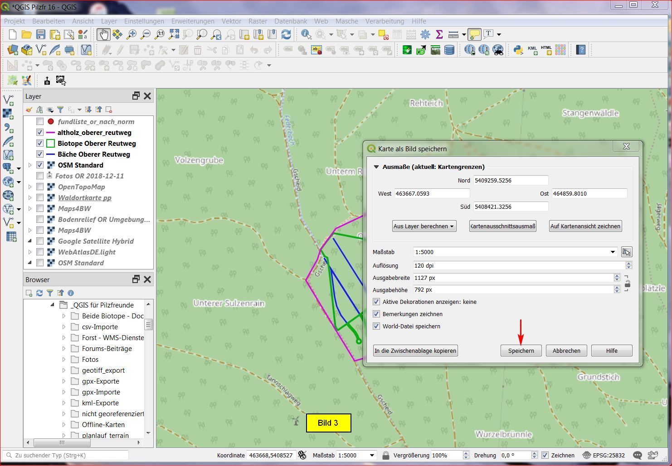Click the Speichern button
672x466 pixels.
tap(521, 351)
